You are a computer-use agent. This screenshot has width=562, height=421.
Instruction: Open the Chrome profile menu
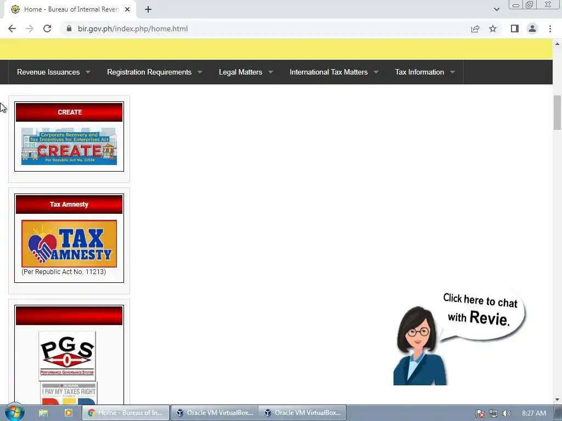click(x=532, y=29)
